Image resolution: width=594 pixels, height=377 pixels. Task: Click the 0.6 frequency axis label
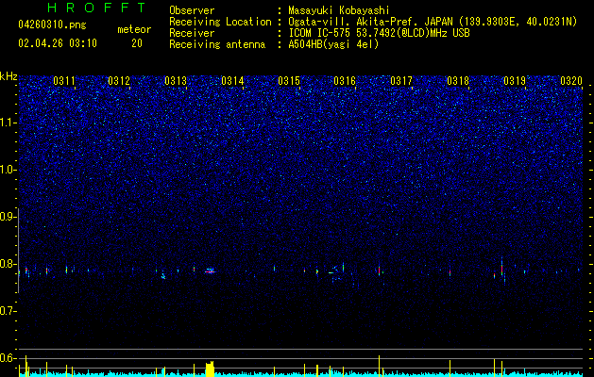point(8,358)
